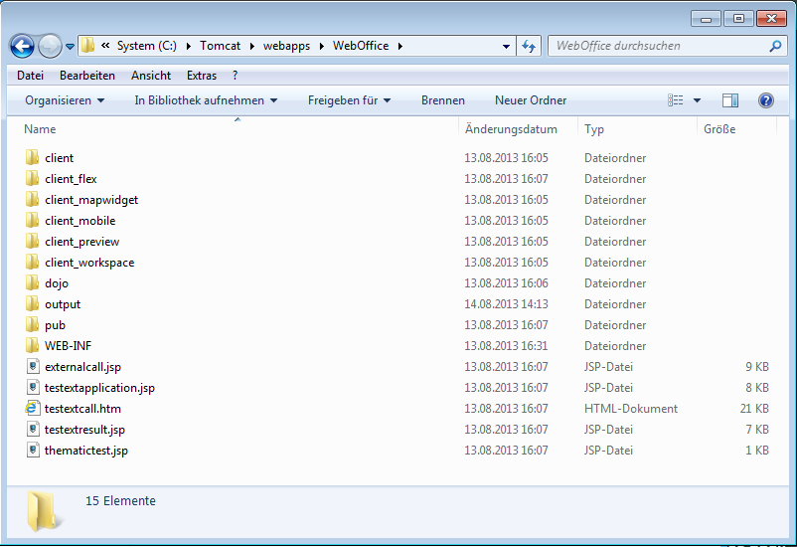Select the client_flex folder icon

(32, 178)
